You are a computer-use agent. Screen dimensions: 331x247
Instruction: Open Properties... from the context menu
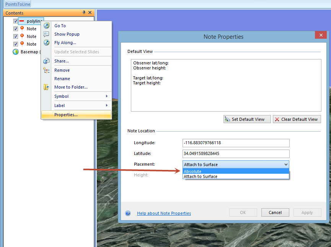[x=77, y=115]
